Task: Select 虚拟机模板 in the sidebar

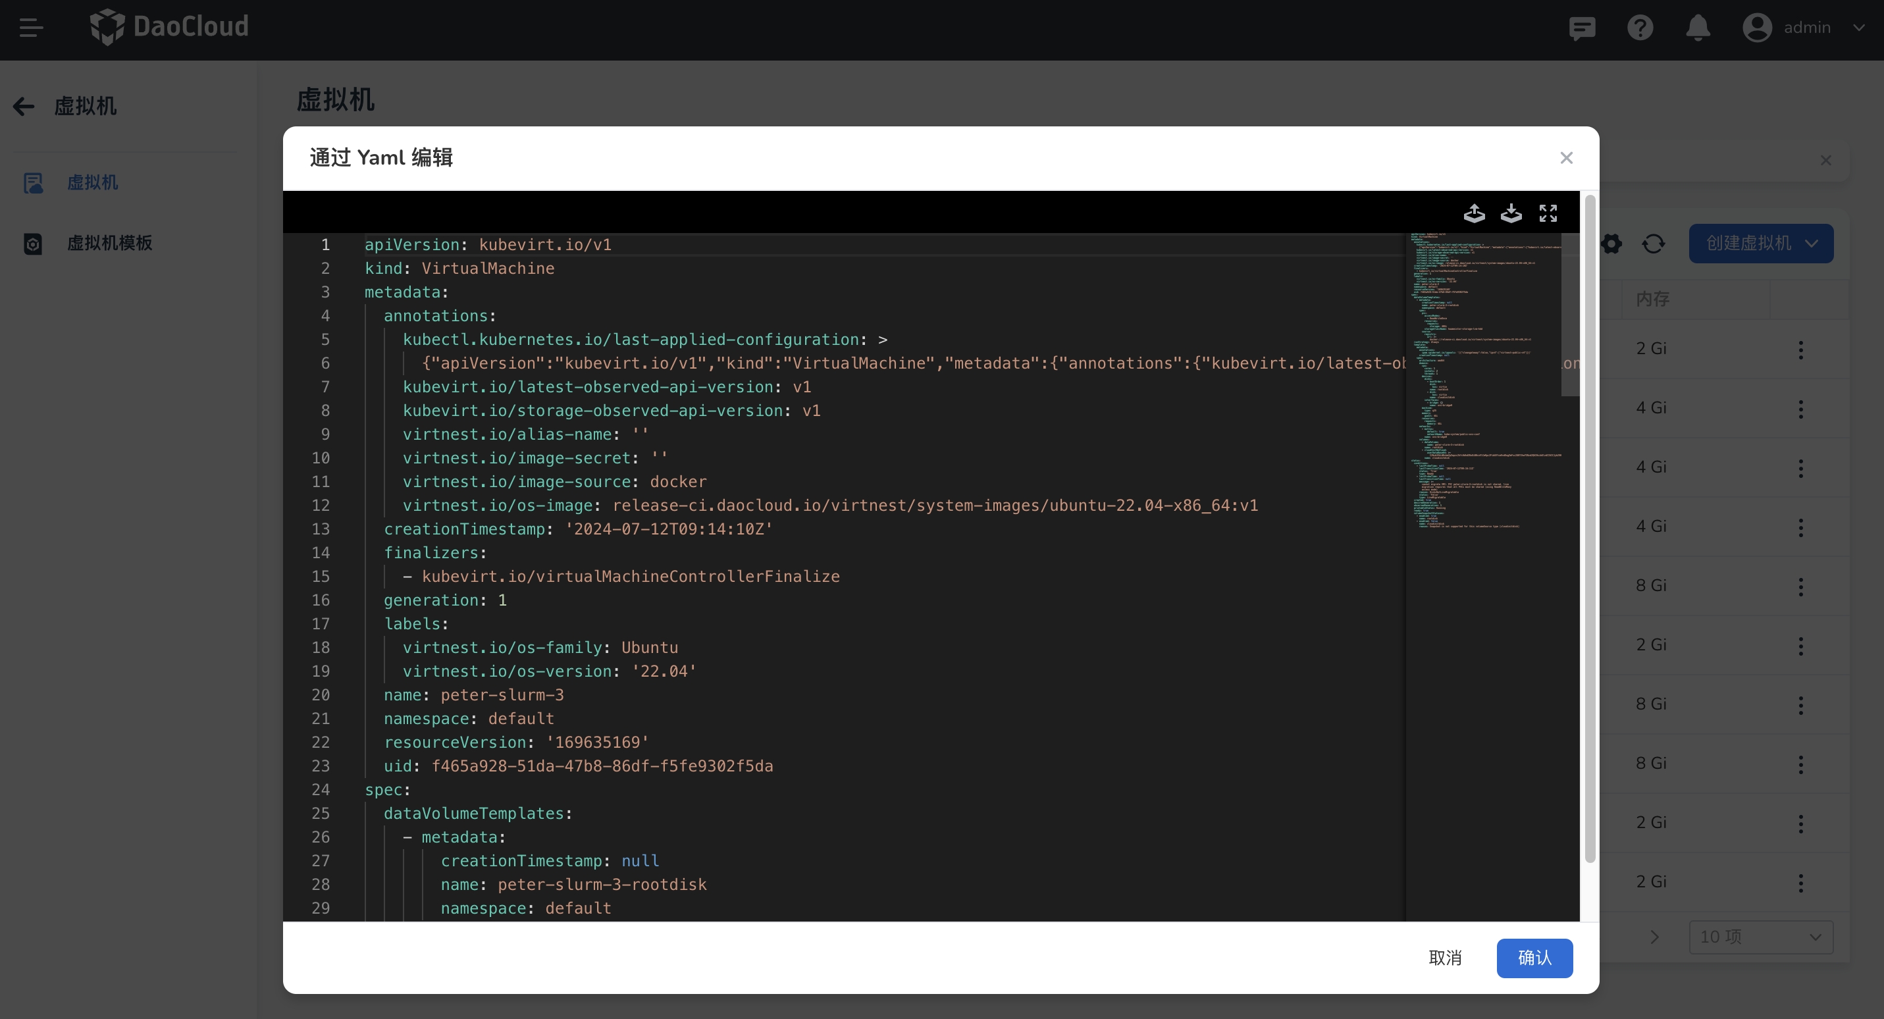Action: [109, 243]
